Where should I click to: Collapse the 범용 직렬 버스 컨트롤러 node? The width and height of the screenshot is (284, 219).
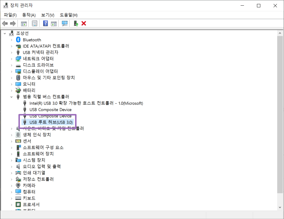[12, 97]
